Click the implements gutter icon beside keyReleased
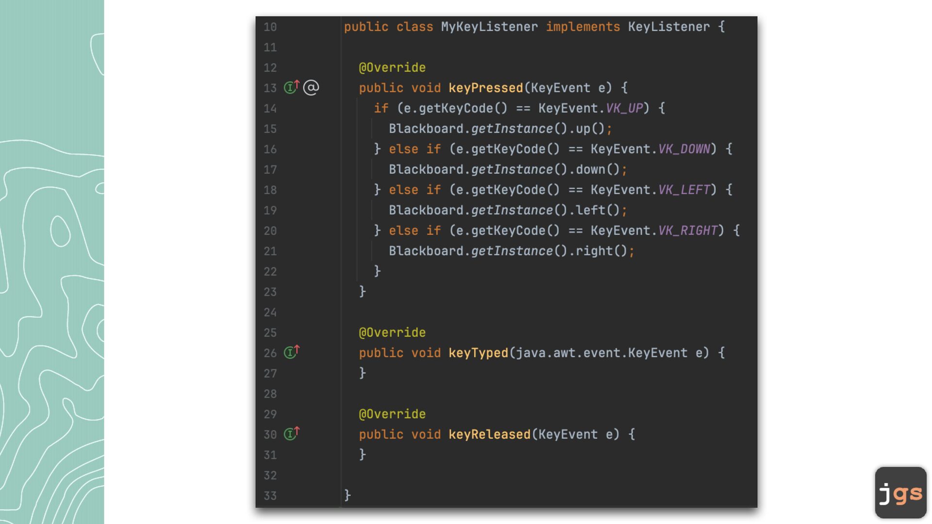 (291, 433)
